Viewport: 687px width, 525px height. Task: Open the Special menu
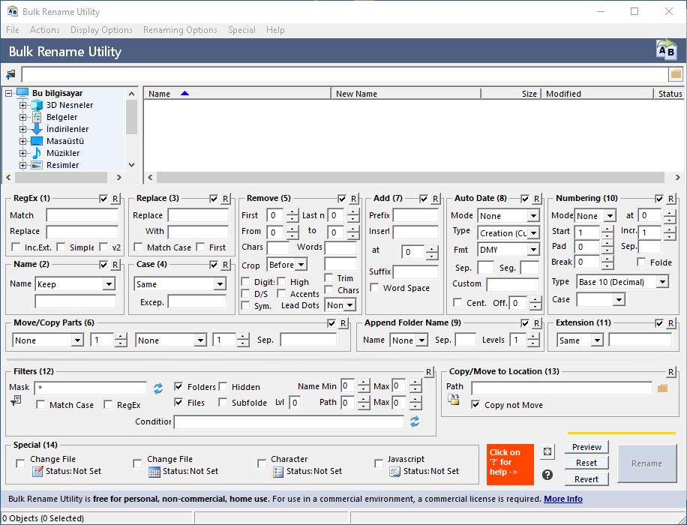[x=241, y=30]
